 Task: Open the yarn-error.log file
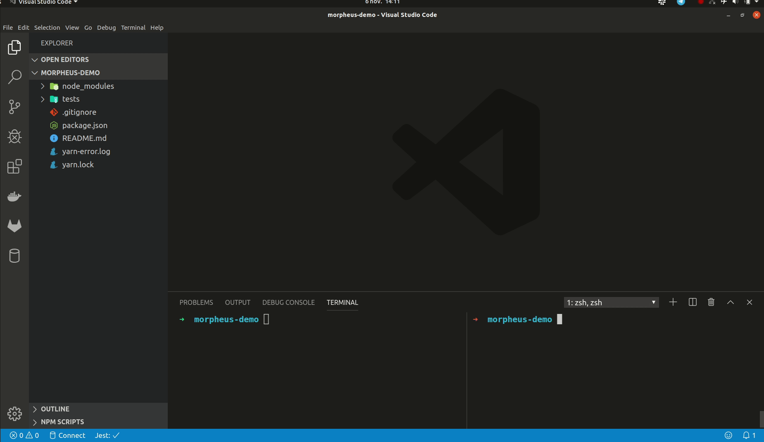coord(98,151)
